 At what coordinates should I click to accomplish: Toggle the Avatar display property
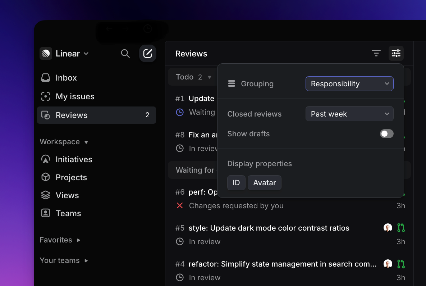(264, 182)
